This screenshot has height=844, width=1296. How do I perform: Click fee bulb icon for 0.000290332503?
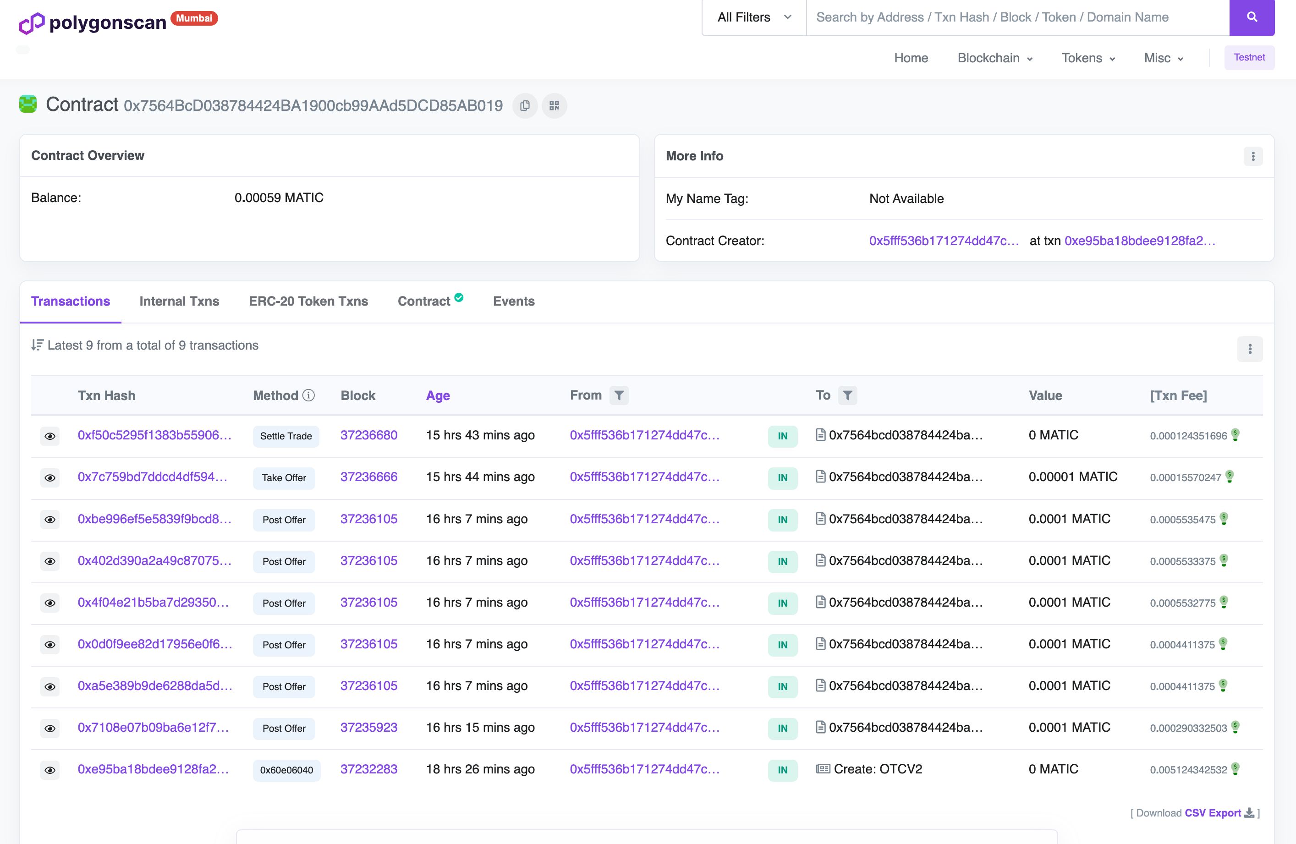(x=1236, y=727)
